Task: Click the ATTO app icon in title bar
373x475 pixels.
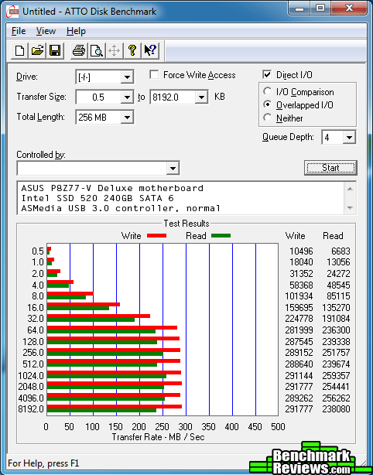Action: pyautogui.click(x=14, y=12)
